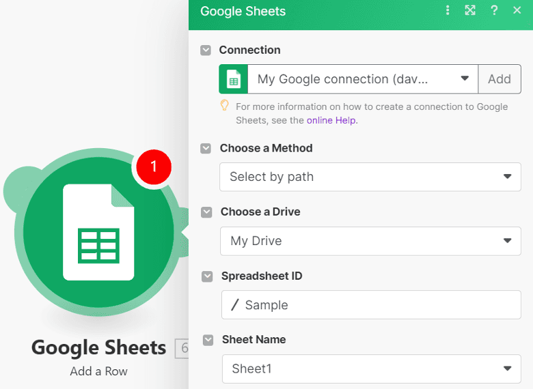
Task: Expand the panel with the fullscreen icon
Action: tap(470, 10)
